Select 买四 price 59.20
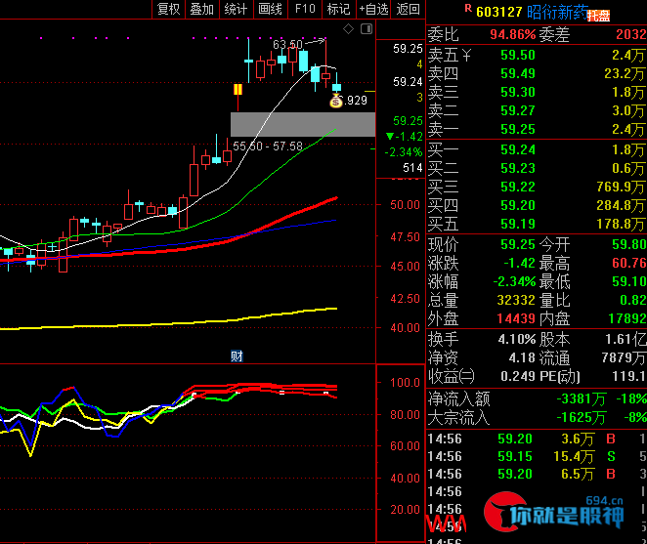647x544 pixels. tap(518, 205)
